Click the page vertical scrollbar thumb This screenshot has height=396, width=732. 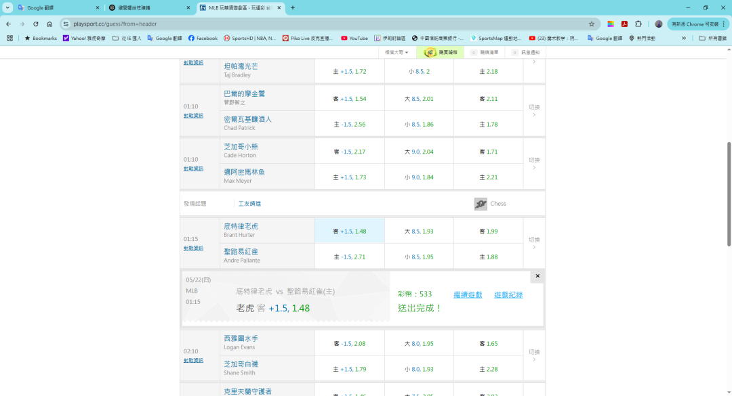(x=729, y=194)
